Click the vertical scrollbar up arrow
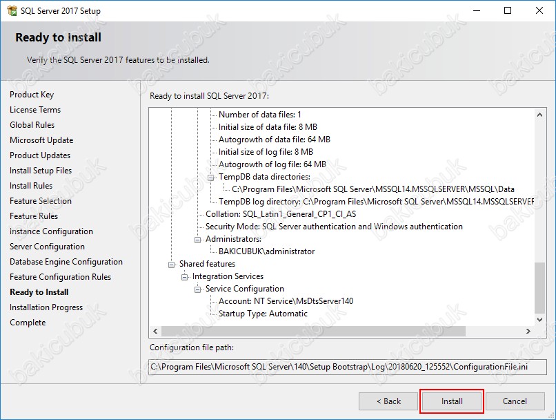Image resolution: width=556 pixels, height=420 pixels. (539, 115)
